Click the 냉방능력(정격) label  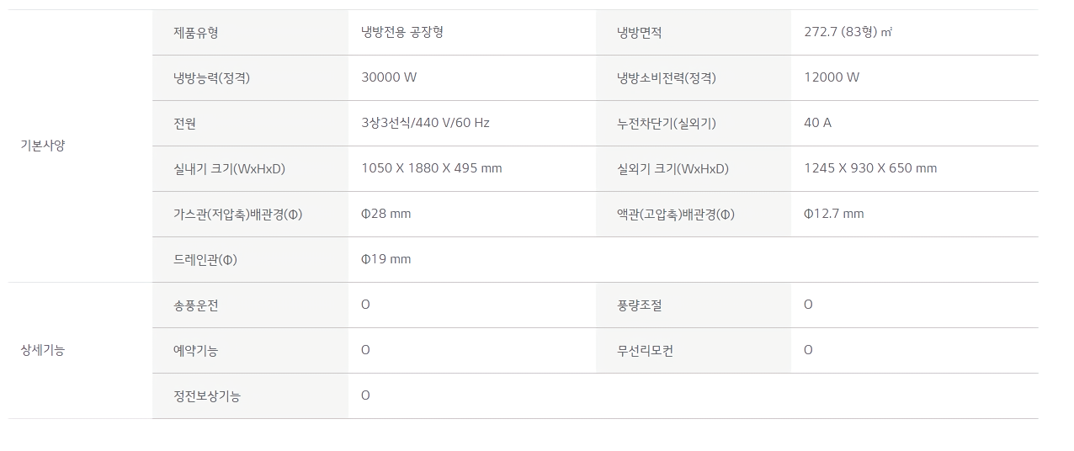click(212, 78)
